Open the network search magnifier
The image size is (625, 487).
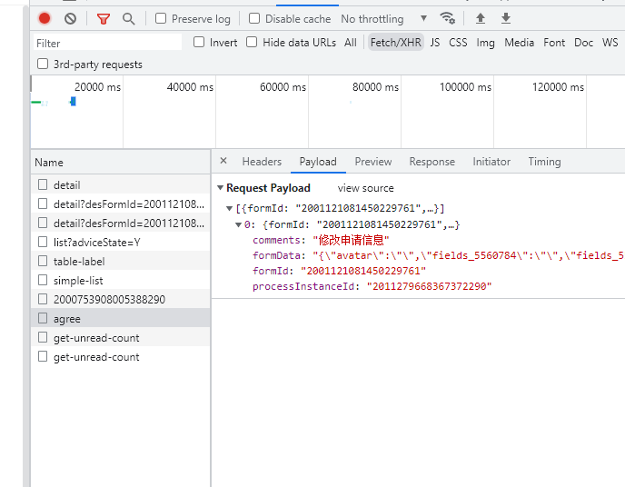128,18
